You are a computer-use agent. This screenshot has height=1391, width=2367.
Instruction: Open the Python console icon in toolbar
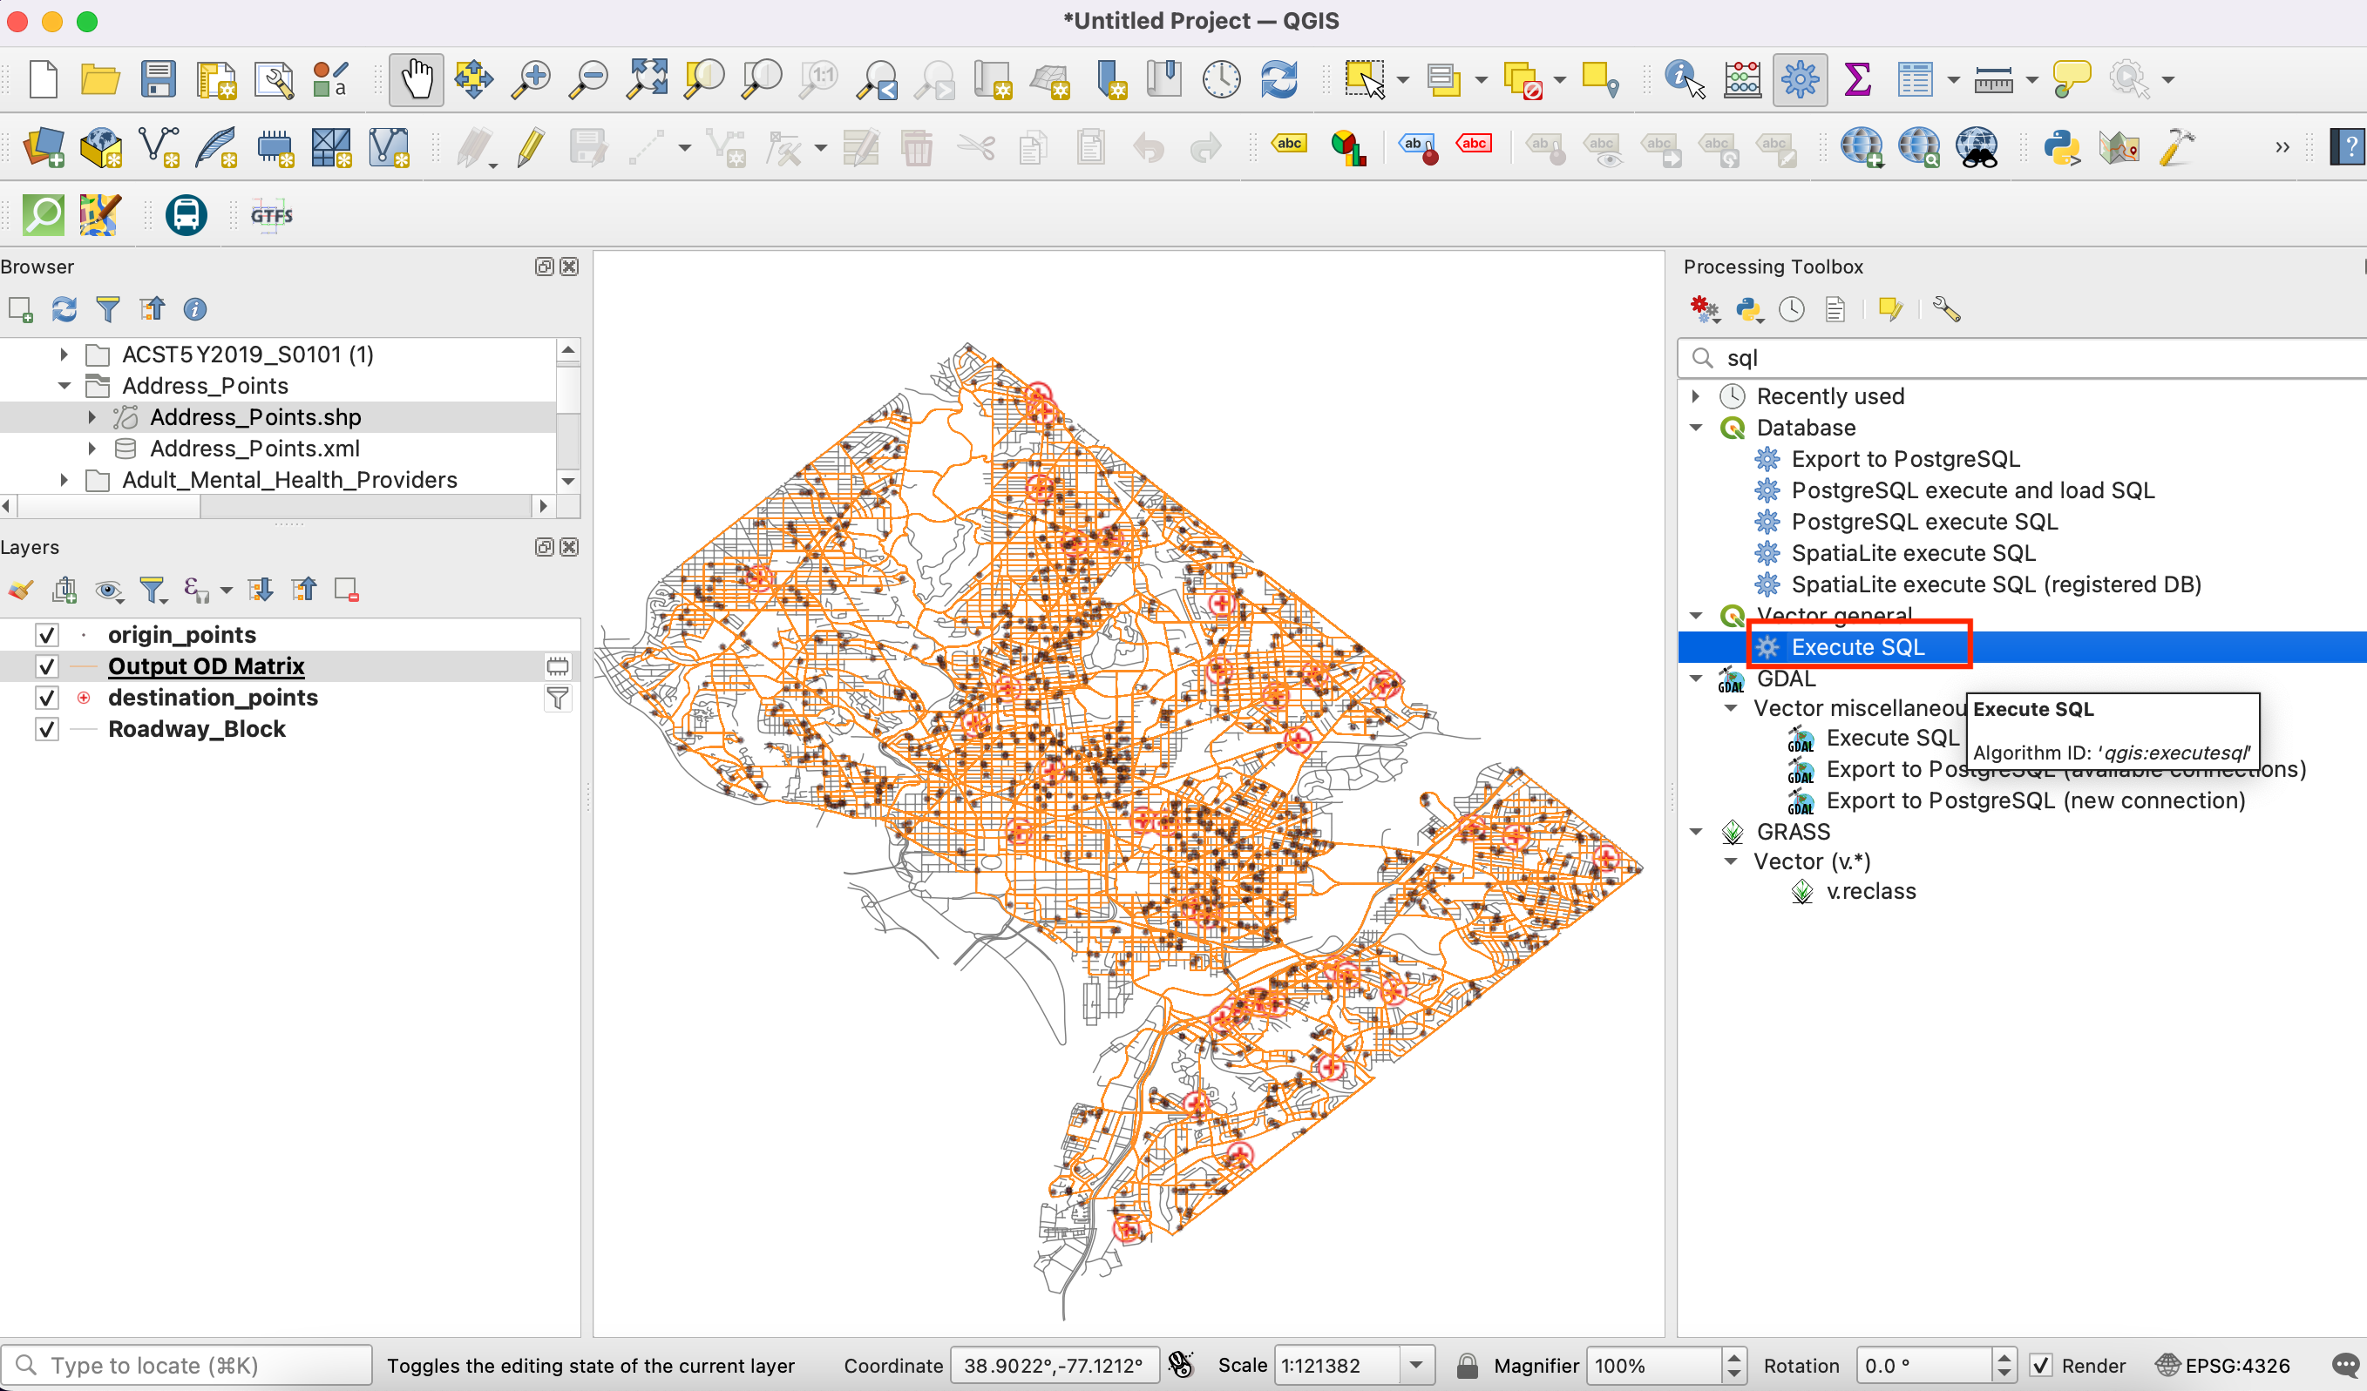tap(2062, 147)
